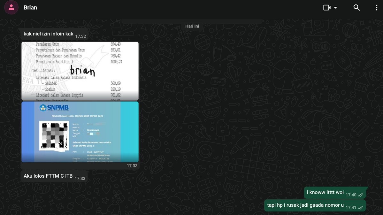This screenshot has height=215, width=383.
Task: Click the "Hari Ini" date label
Action: pyautogui.click(x=192, y=26)
